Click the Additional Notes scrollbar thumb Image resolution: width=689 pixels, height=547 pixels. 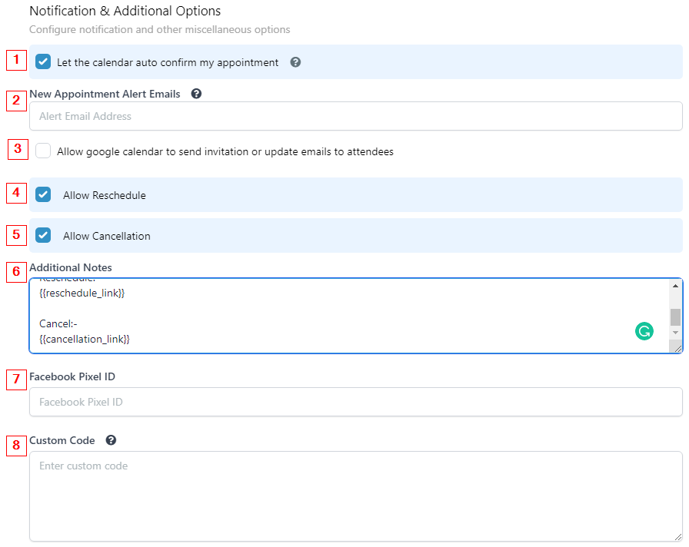675,317
